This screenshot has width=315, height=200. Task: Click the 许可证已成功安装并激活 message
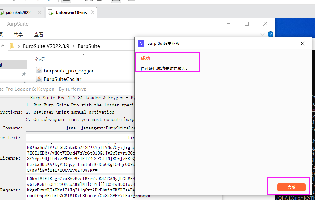point(164,69)
